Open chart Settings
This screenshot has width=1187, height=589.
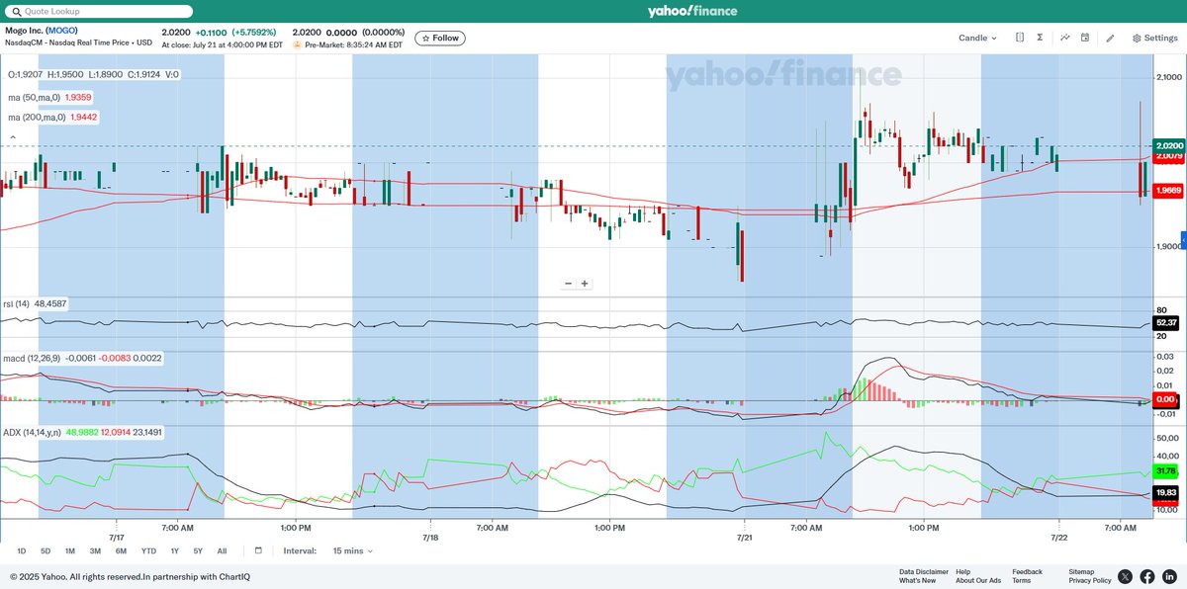(x=1155, y=38)
